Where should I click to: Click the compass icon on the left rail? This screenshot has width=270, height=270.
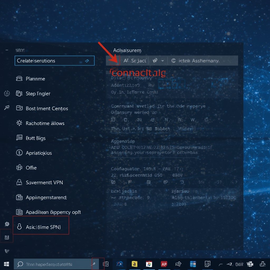coord(7,93)
